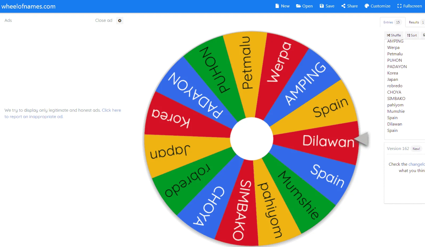Screen dimensions: 425x247
Task: Click the Save disk icon
Action: coord(322,6)
